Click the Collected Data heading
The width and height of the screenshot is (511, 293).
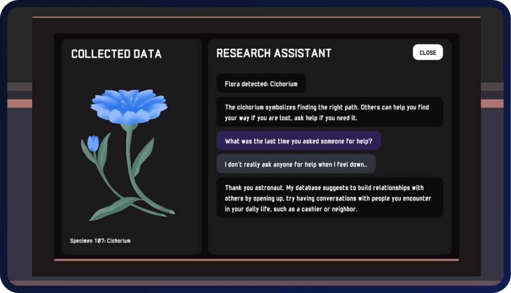tap(117, 53)
